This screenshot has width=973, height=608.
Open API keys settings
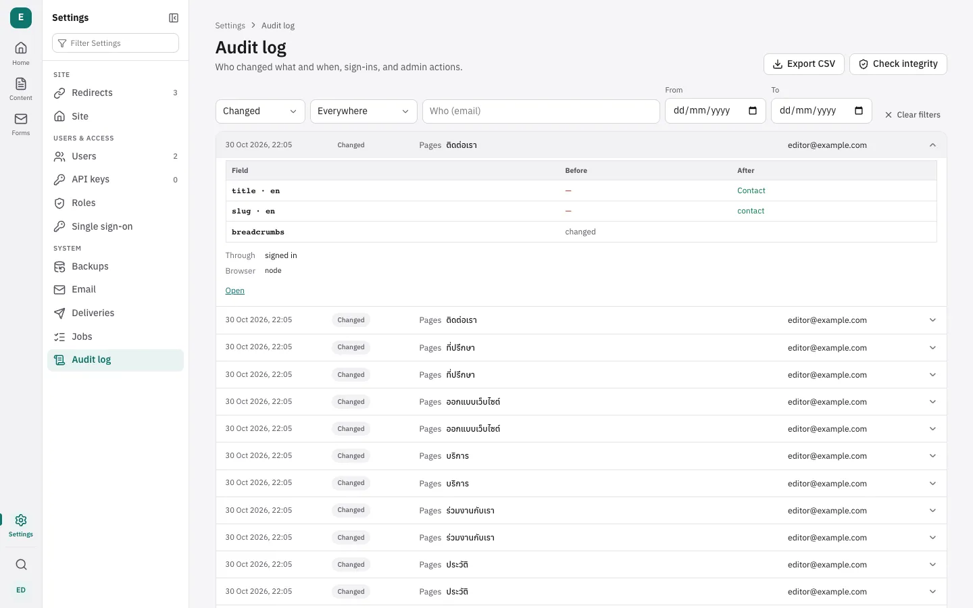(x=116, y=179)
